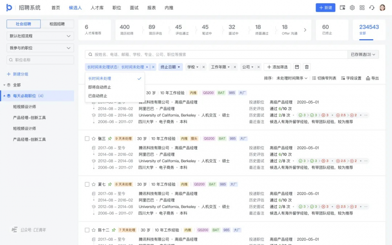392x245 pixels.
Task: Open 终止日期 filter dropdown
Action: coord(171,67)
